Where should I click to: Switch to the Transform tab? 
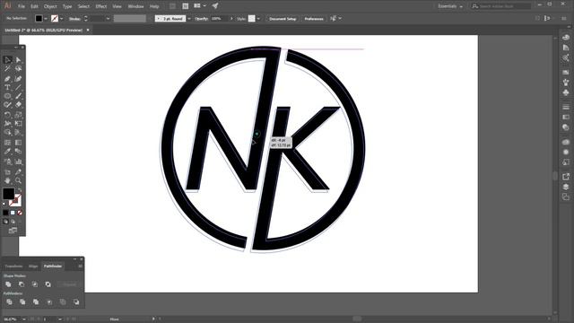(14, 266)
